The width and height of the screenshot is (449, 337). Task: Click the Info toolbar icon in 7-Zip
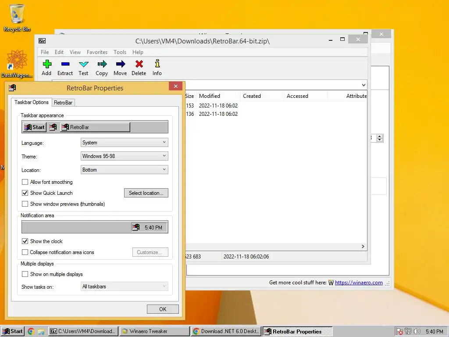157,63
